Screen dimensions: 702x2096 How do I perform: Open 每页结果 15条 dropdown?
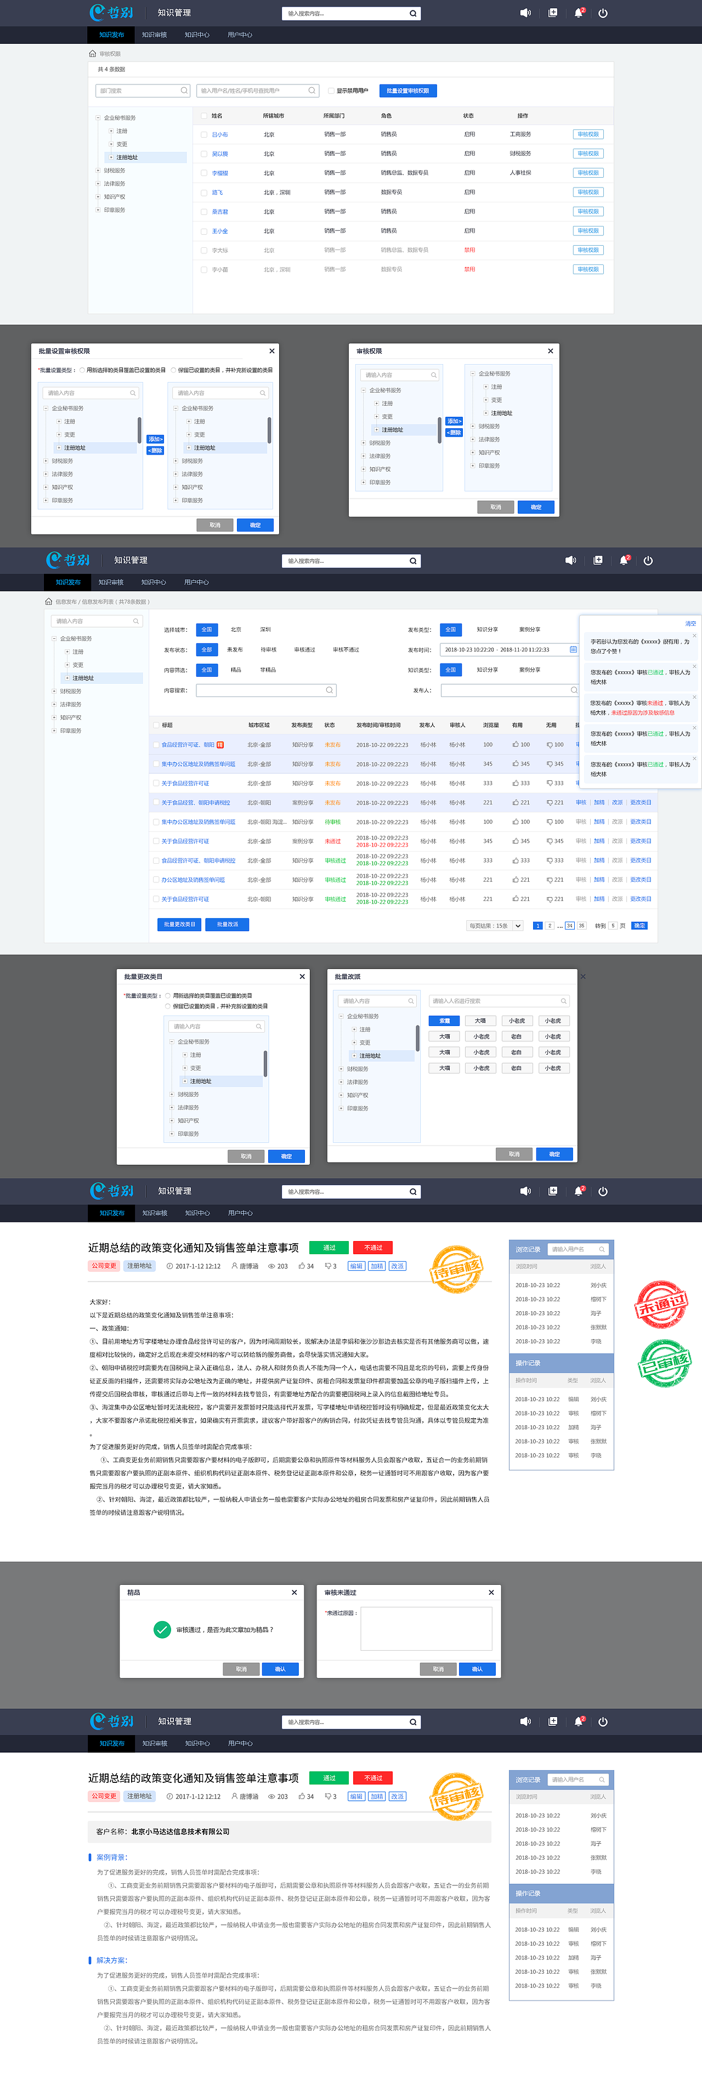495,926
